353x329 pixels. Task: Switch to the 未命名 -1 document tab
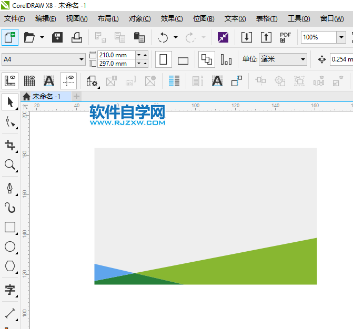click(x=46, y=96)
